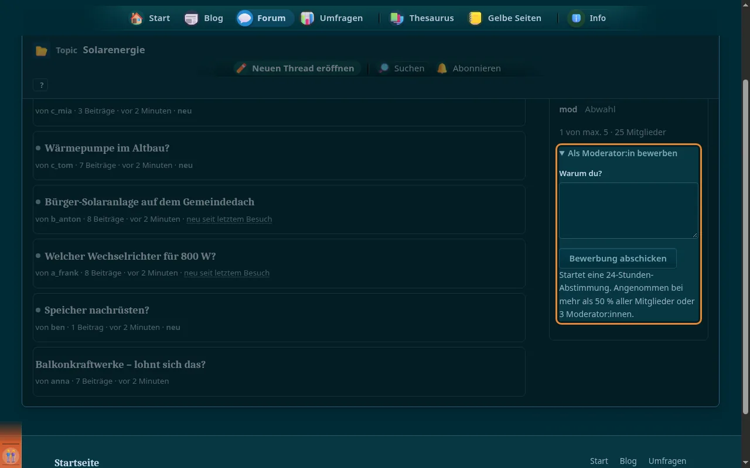Open thread 'Wärmepumpe im Altbau?'
This screenshot has width=750, height=468.
[107, 148]
